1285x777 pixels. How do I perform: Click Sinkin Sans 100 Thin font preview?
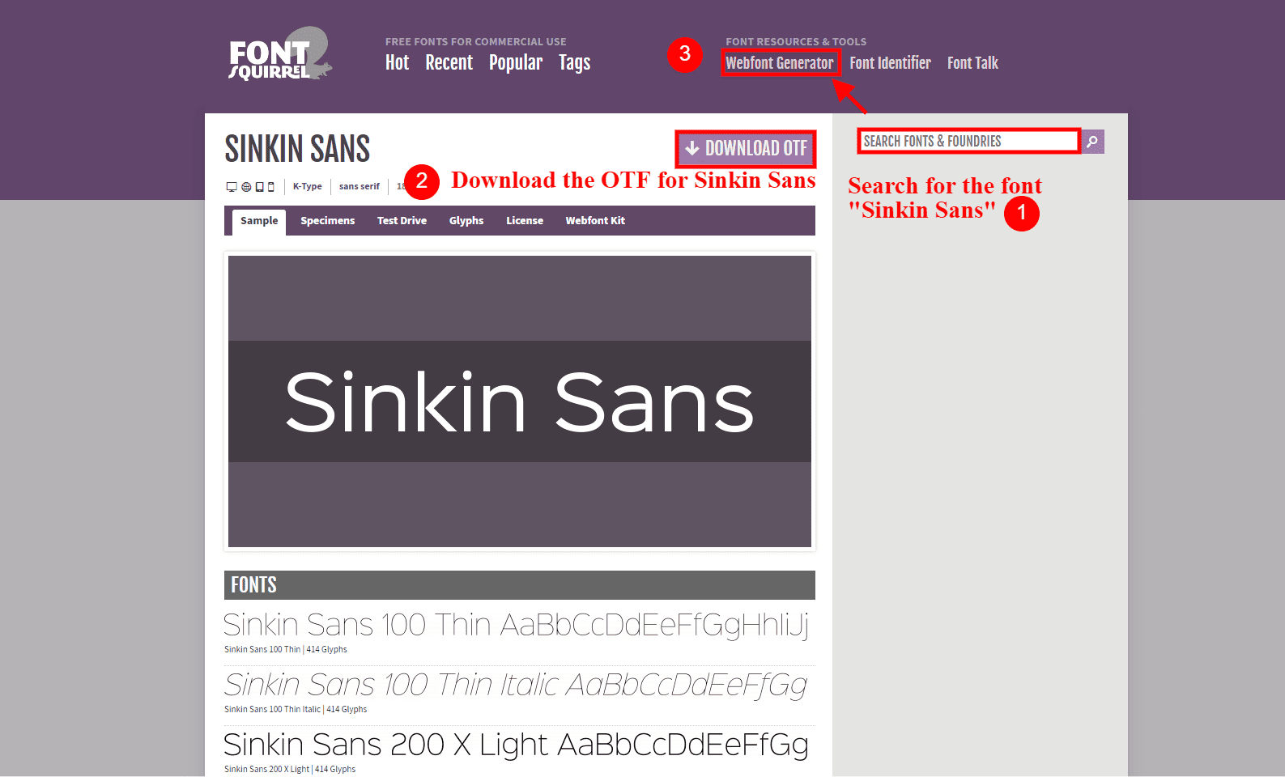click(516, 625)
